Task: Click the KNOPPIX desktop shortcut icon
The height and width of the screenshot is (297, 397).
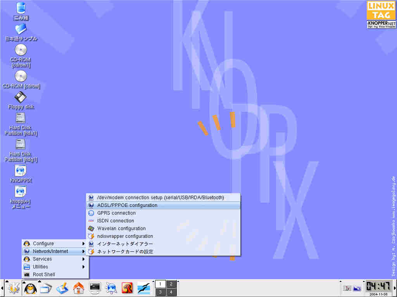Action: click(x=21, y=174)
